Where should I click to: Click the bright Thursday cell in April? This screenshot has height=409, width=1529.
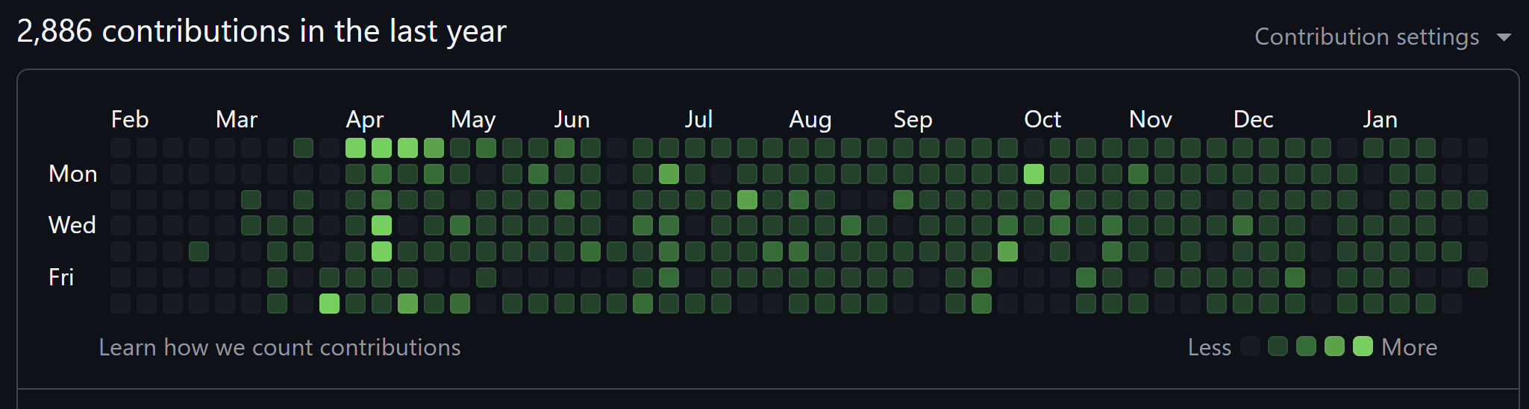point(381,251)
